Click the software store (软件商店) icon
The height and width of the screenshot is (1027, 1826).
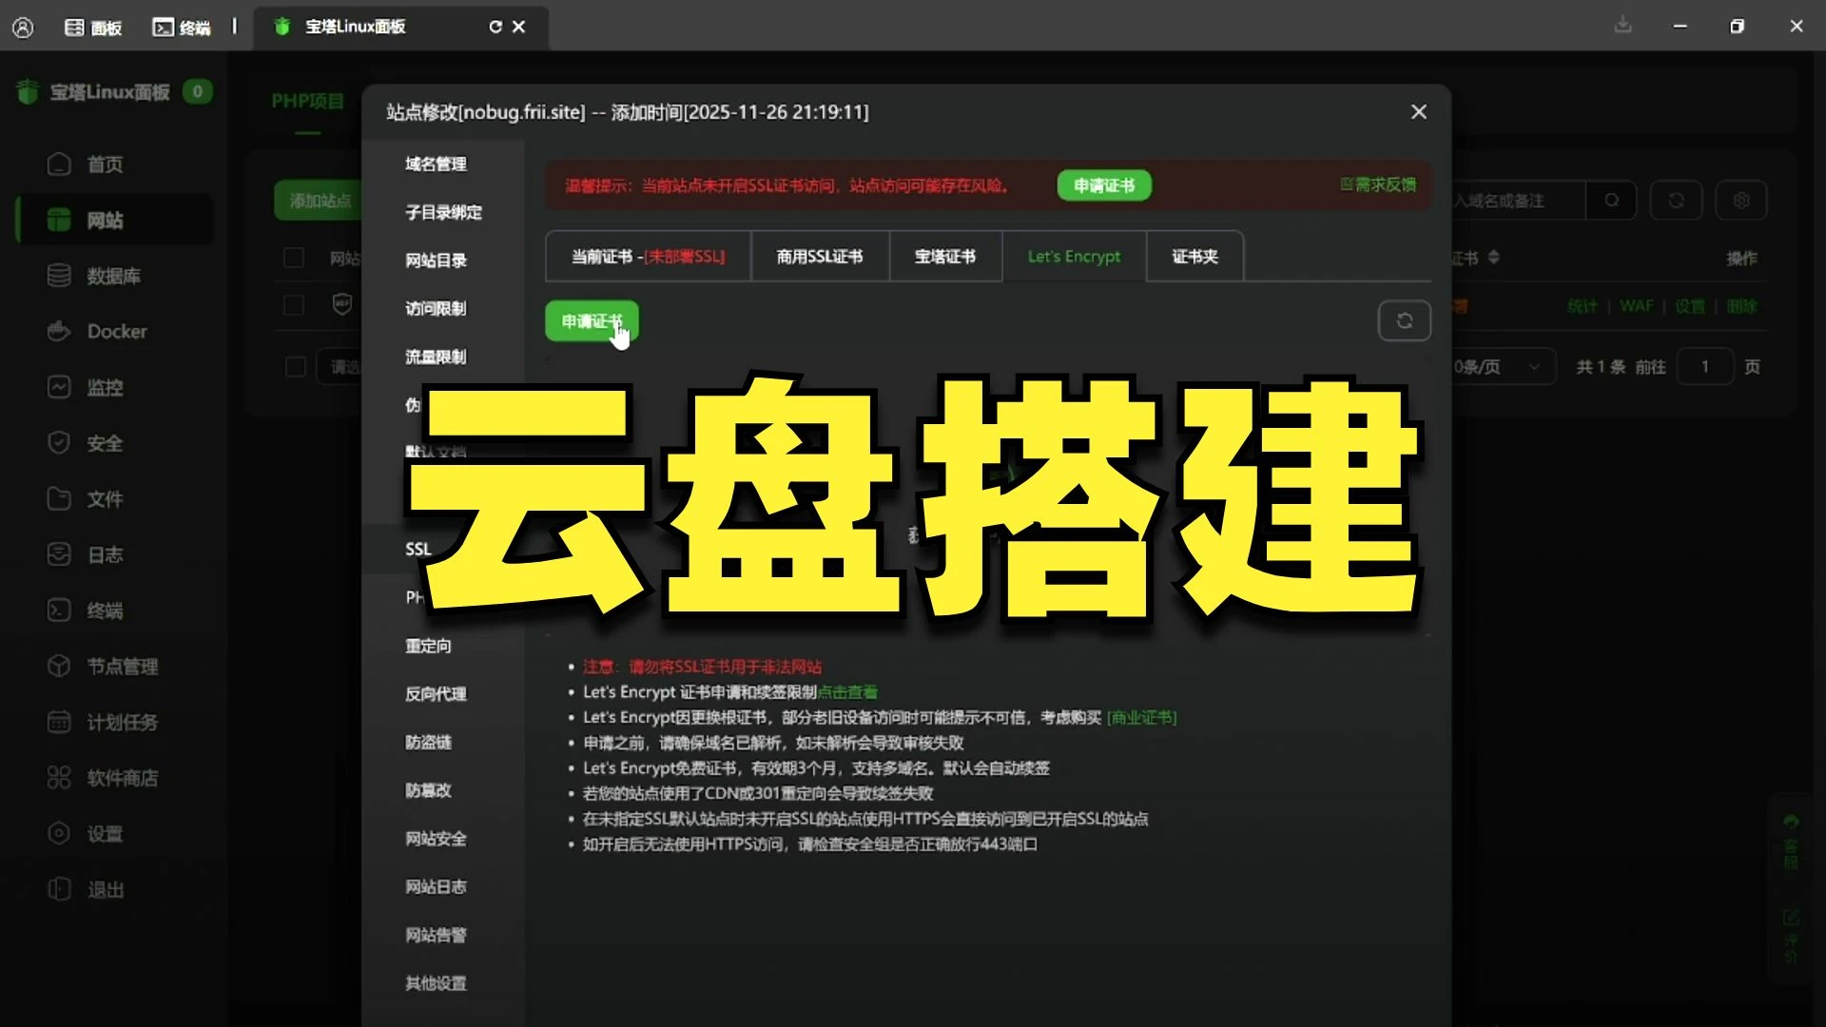point(59,778)
